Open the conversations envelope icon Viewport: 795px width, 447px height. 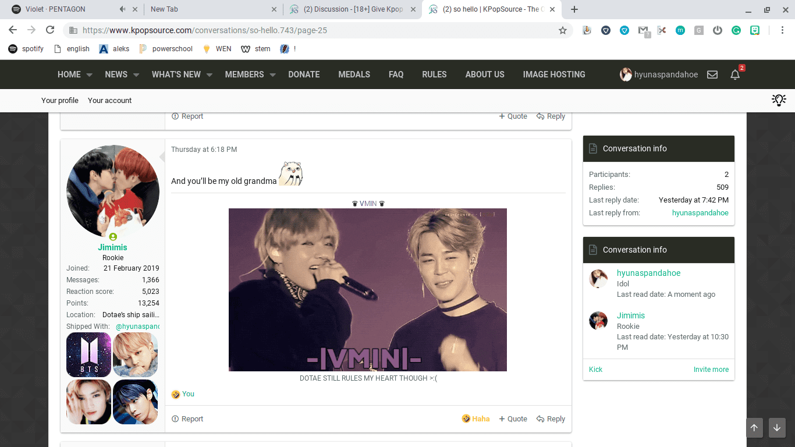pos(712,74)
